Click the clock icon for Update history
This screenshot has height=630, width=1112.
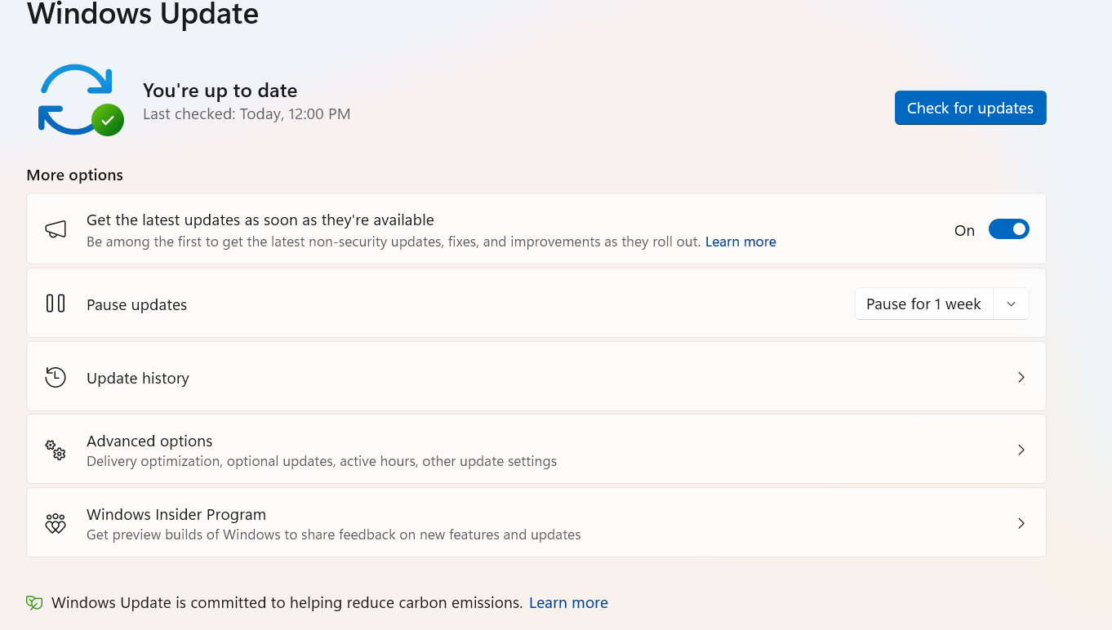55,377
